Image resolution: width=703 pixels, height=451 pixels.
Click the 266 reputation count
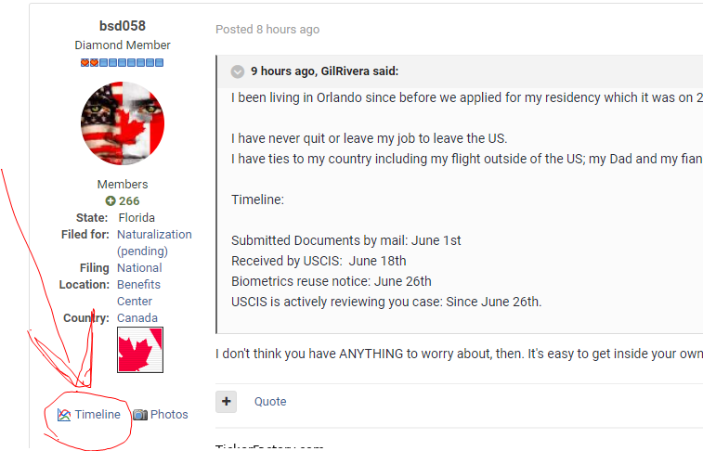(128, 201)
